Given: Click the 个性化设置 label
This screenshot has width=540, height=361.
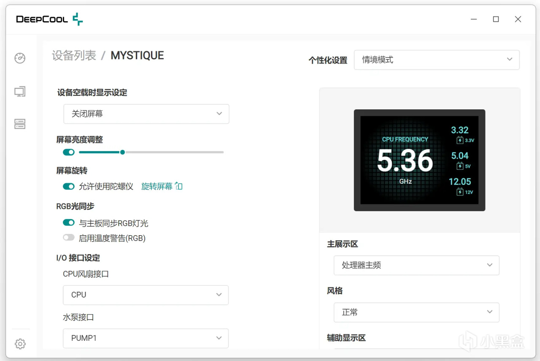Looking at the screenshot, I should (328, 60).
